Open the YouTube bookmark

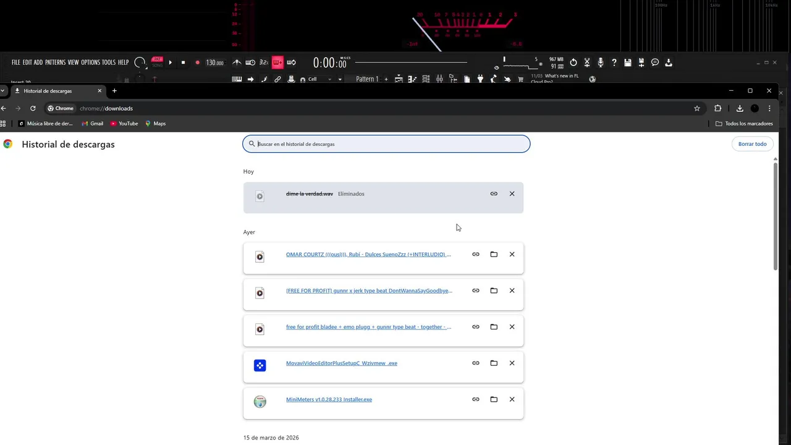pyautogui.click(x=124, y=124)
